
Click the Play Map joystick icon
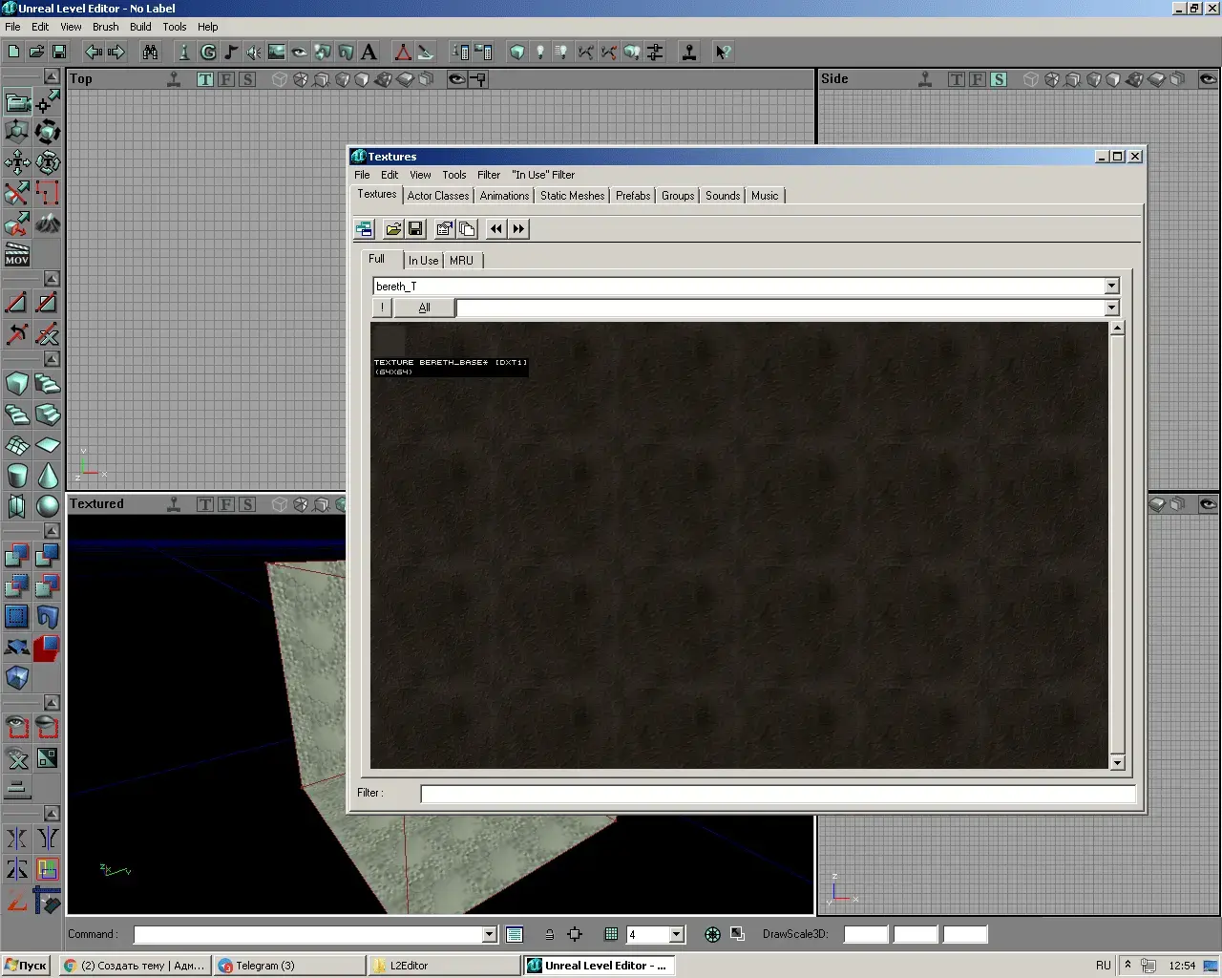coord(689,52)
